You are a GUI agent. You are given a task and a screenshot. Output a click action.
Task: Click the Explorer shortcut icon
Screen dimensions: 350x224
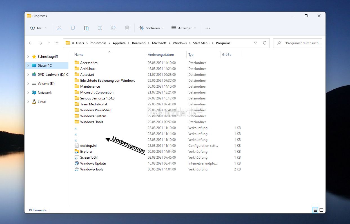coord(77,152)
